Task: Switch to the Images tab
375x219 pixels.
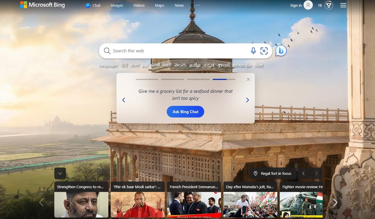Action: point(117,5)
